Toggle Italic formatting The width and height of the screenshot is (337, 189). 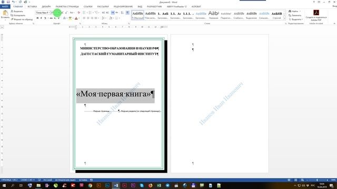pos(41,18)
